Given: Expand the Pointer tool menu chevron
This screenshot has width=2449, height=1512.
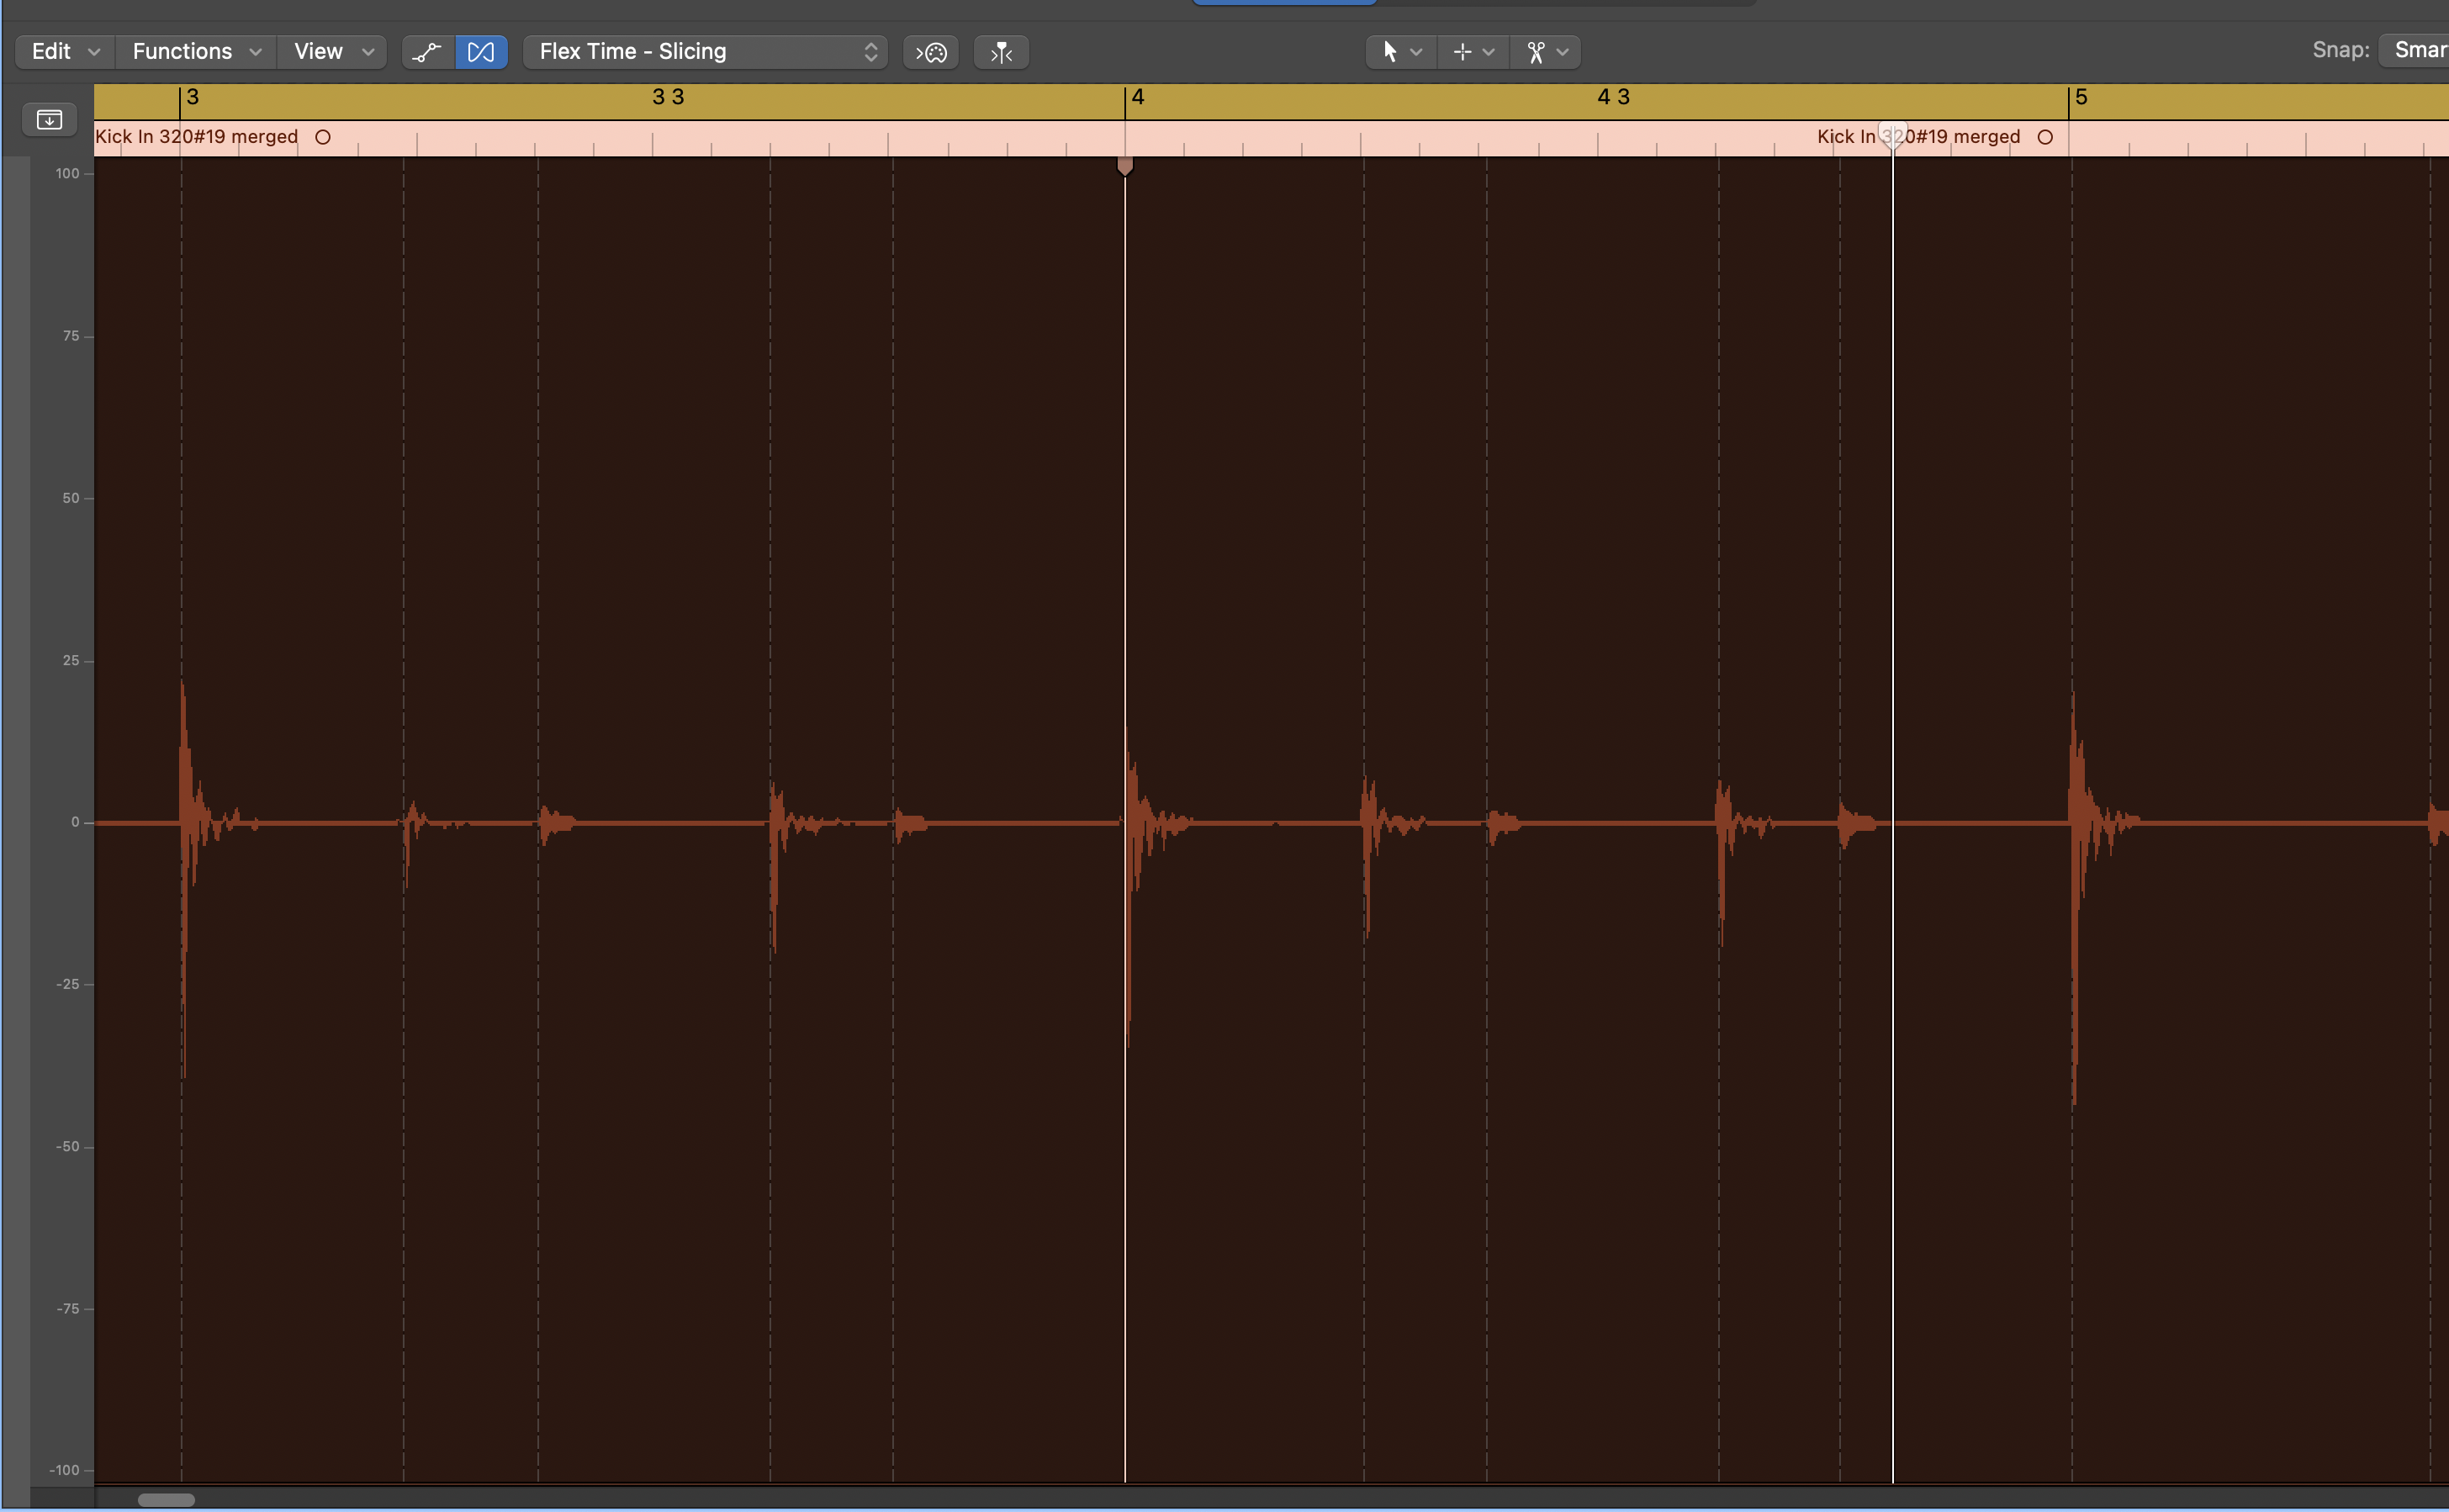Looking at the screenshot, I should click(1416, 52).
